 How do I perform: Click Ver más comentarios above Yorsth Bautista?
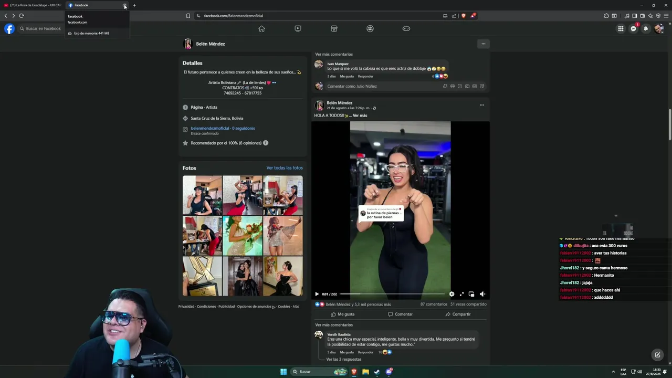tap(334, 325)
